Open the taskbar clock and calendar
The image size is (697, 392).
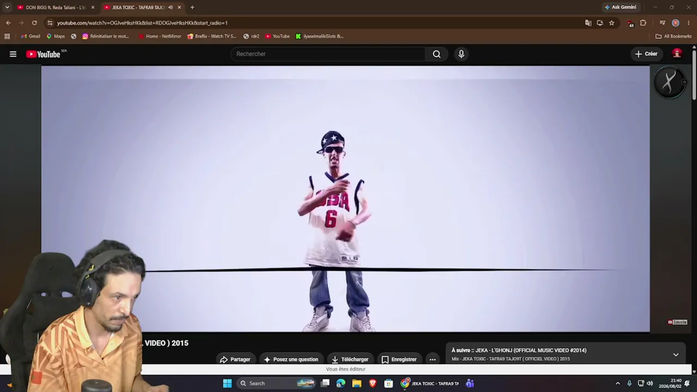pyautogui.click(x=670, y=383)
